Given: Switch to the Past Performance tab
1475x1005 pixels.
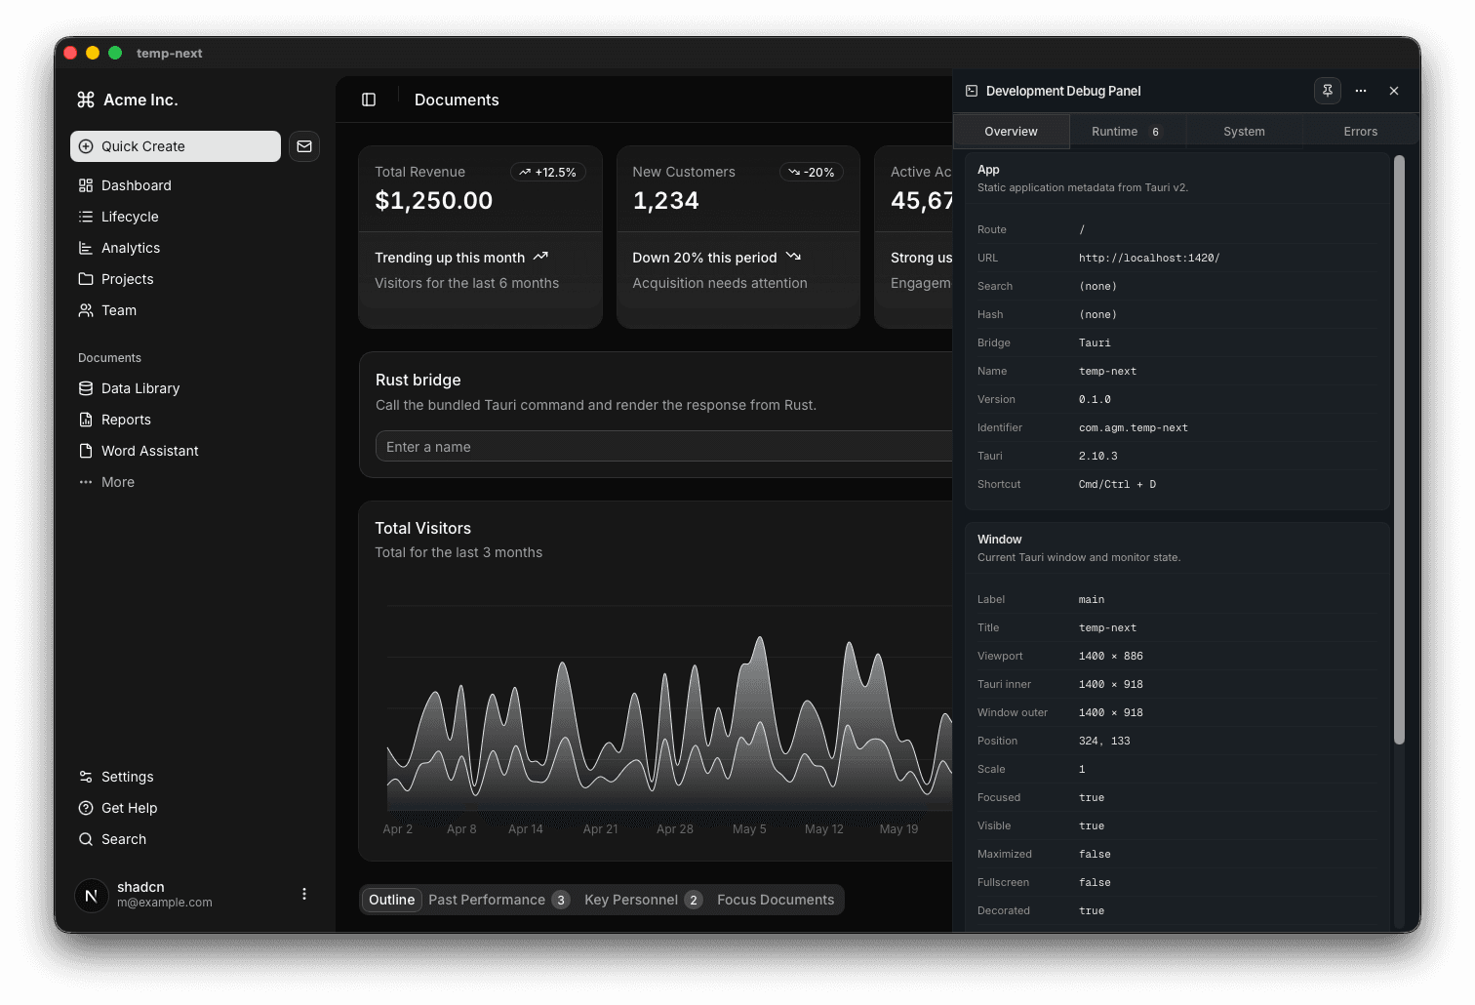Looking at the screenshot, I should tap(488, 900).
